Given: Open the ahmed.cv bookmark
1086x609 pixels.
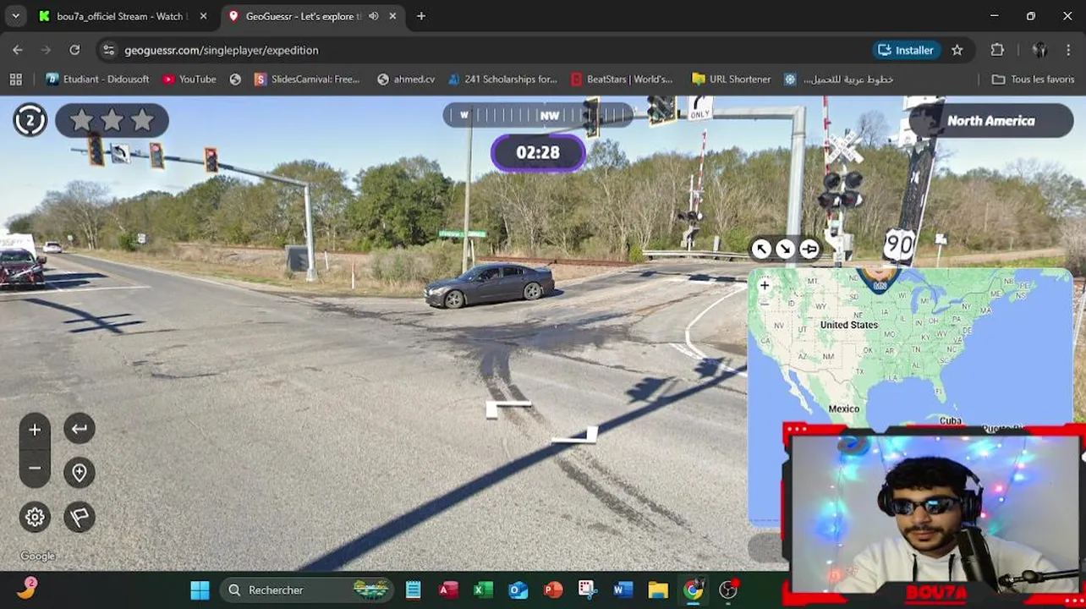Looking at the screenshot, I should click(406, 79).
